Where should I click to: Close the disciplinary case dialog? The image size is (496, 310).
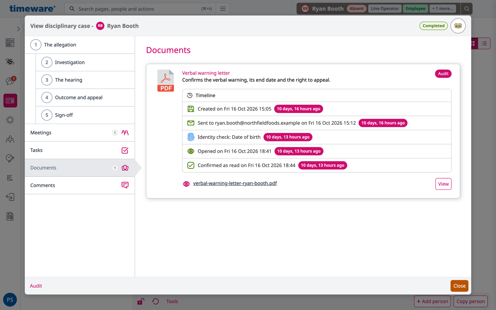pyautogui.click(x=459, y=286)
